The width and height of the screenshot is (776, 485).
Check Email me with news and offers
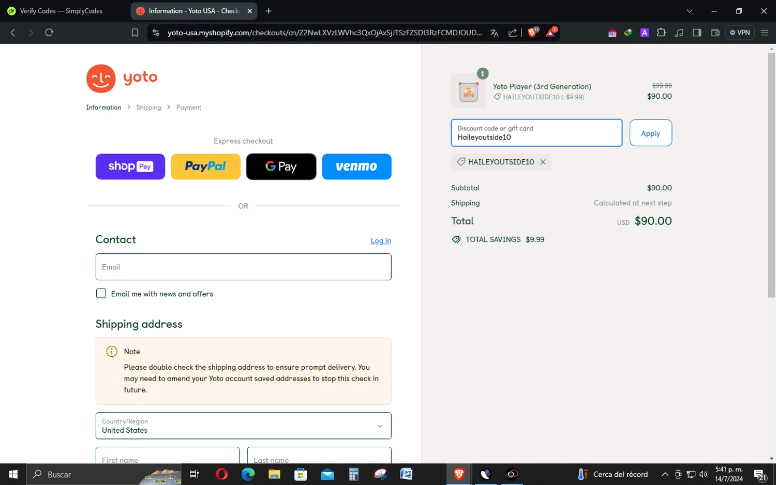coord(101,293)
